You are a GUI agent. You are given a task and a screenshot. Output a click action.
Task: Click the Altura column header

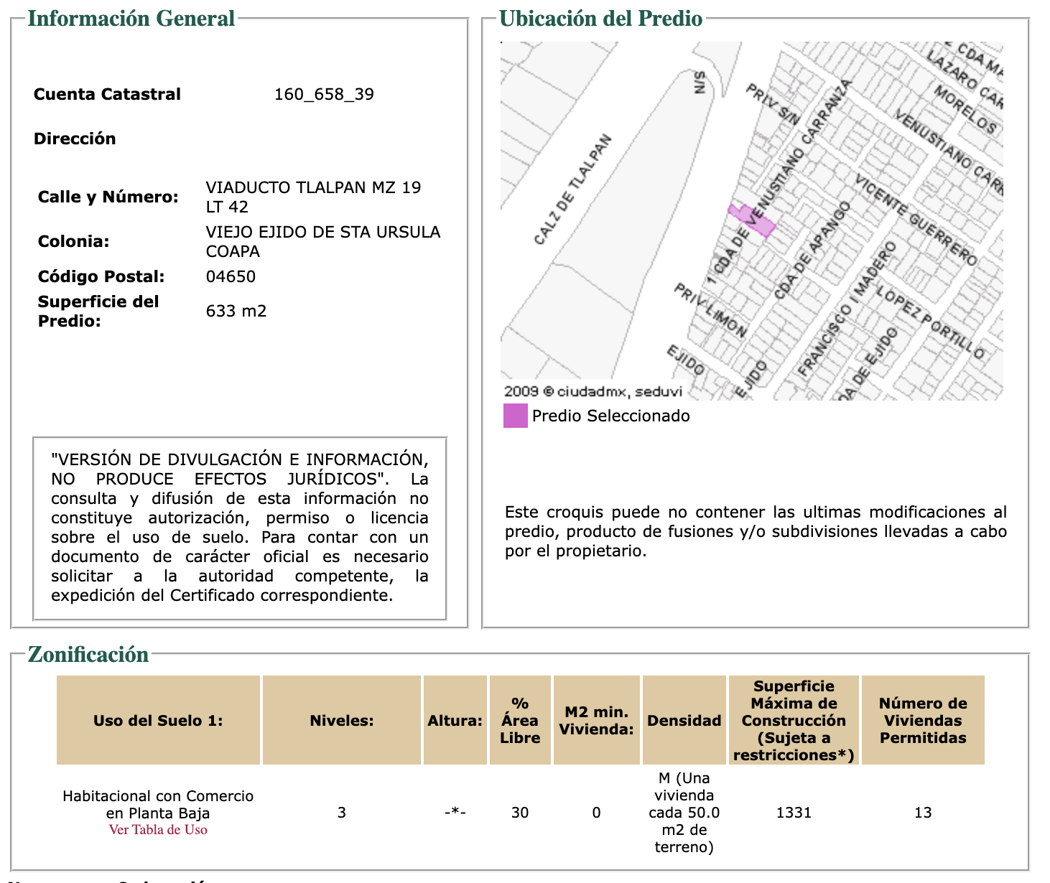click(455, 721)
